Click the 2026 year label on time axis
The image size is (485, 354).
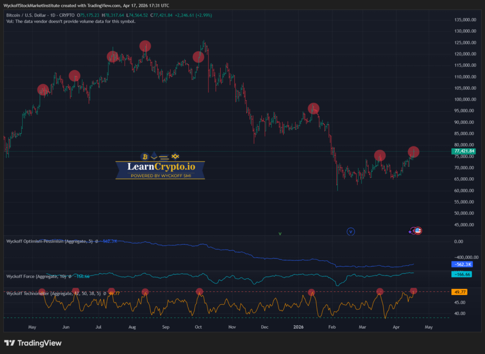(298, 327)
